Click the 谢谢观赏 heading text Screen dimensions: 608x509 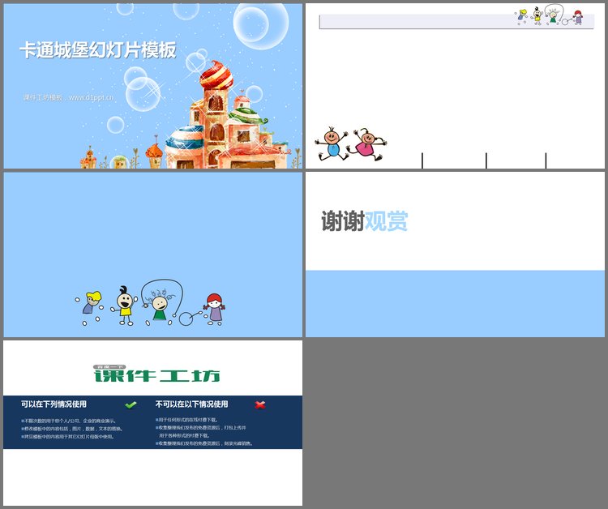coord(365,221)
